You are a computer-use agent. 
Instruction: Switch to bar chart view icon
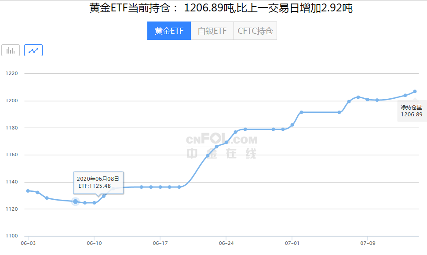(11, 50)
